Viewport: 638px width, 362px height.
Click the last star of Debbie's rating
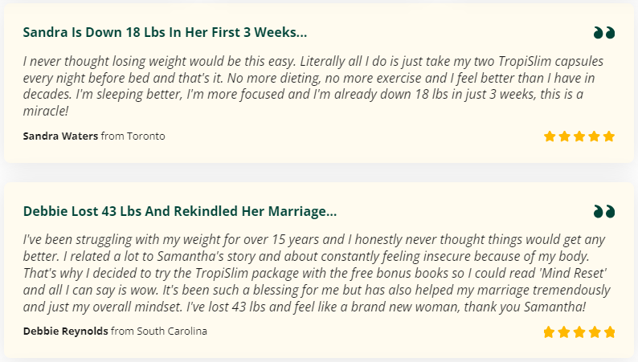coord(610,332)
